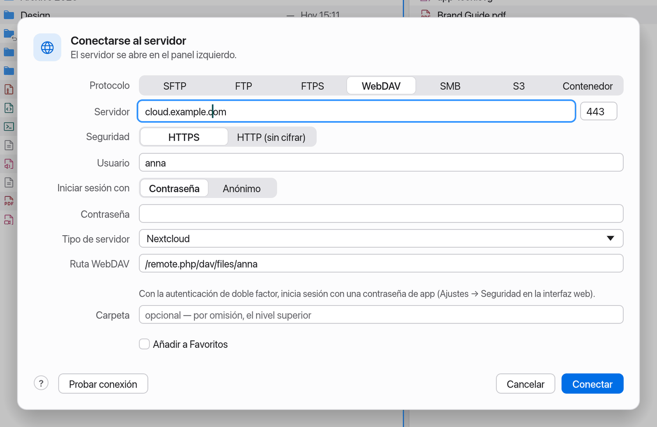This screenshot has width=657, height=427.
Task: Click the blue Conectar button
Action: pyautogui.click(x=593, y=383)
